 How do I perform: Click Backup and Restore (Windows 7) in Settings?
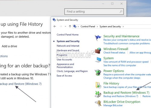point(21,84)
